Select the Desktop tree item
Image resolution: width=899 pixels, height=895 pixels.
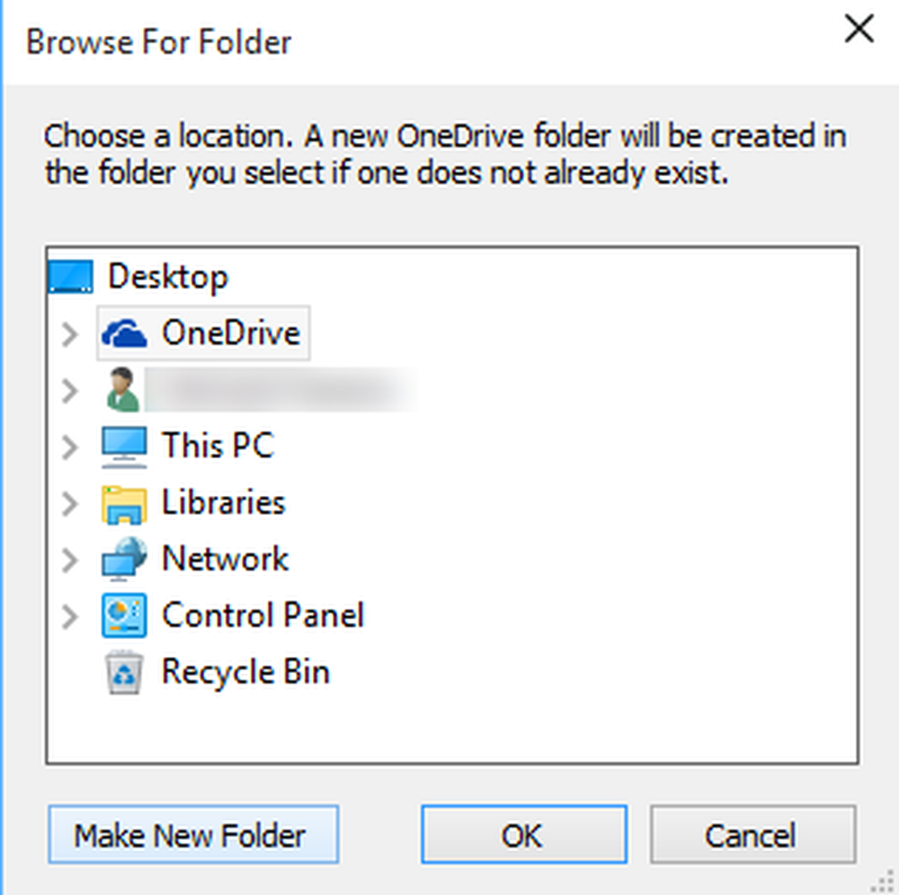click(167, 275)
